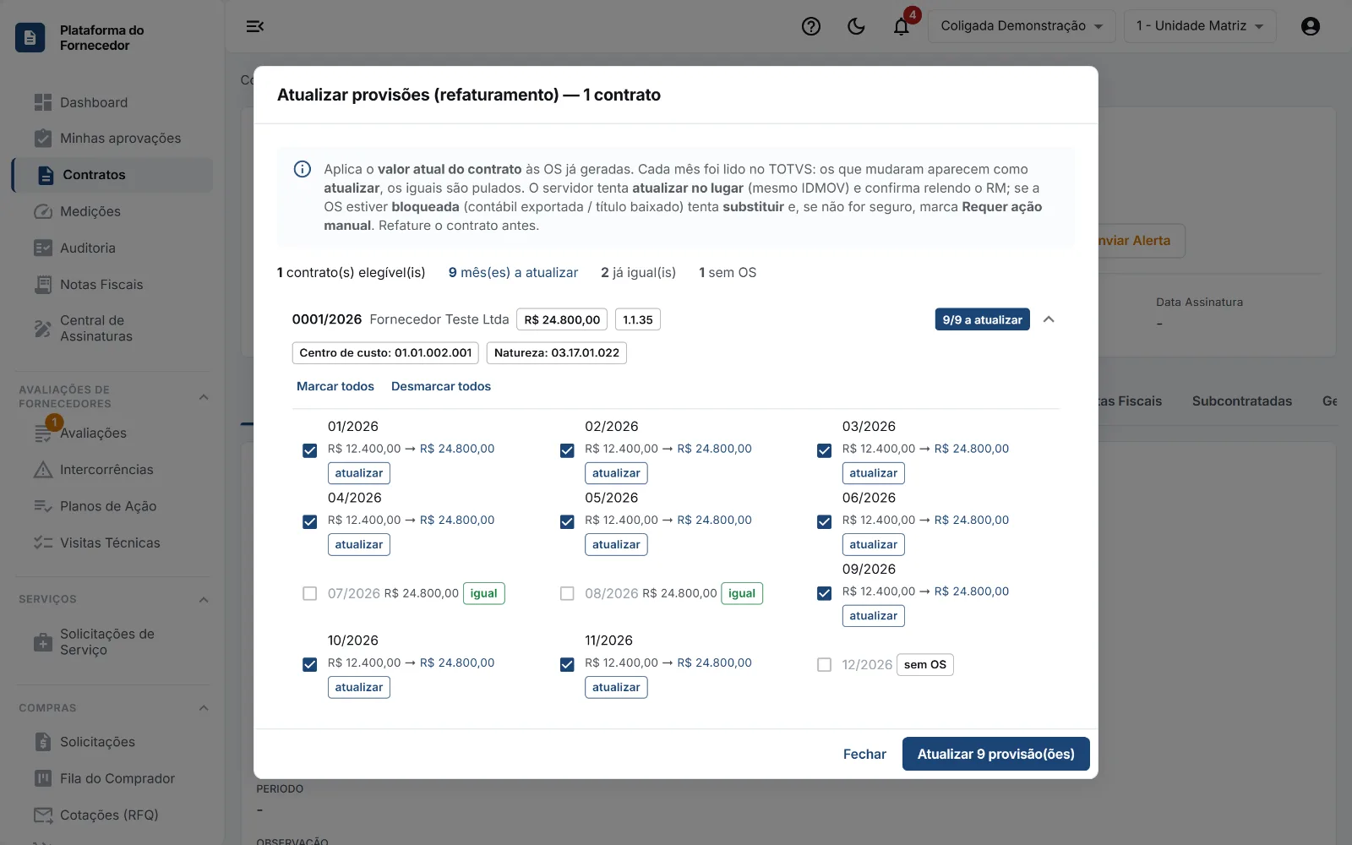Open the help question mark icon
Viewport: 1352px width, 845px height.
pyautogui.click(x=811, y=26)
